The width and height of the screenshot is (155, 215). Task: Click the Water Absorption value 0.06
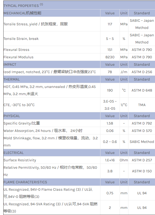pos(110,131)
